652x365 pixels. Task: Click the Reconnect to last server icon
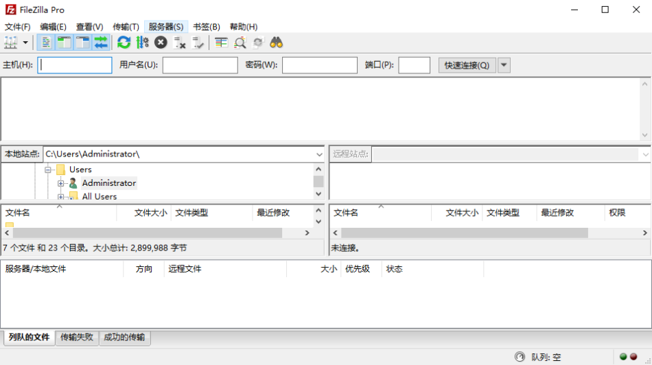click(x=198, y=43)
